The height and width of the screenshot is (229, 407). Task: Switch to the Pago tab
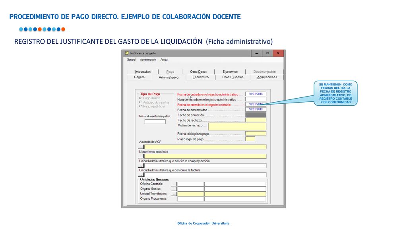(x=170, y=72)
